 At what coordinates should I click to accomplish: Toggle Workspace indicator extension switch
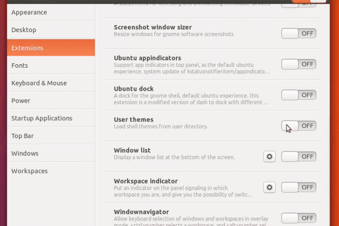[299, 187]
